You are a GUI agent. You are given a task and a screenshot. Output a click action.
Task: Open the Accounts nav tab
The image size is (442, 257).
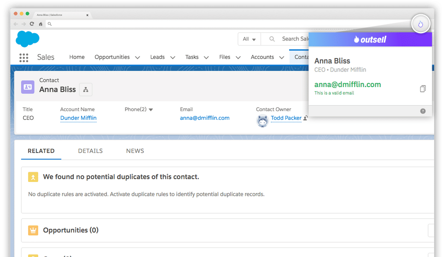pos(262,57)
